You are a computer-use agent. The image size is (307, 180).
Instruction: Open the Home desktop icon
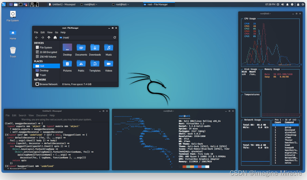13,34
